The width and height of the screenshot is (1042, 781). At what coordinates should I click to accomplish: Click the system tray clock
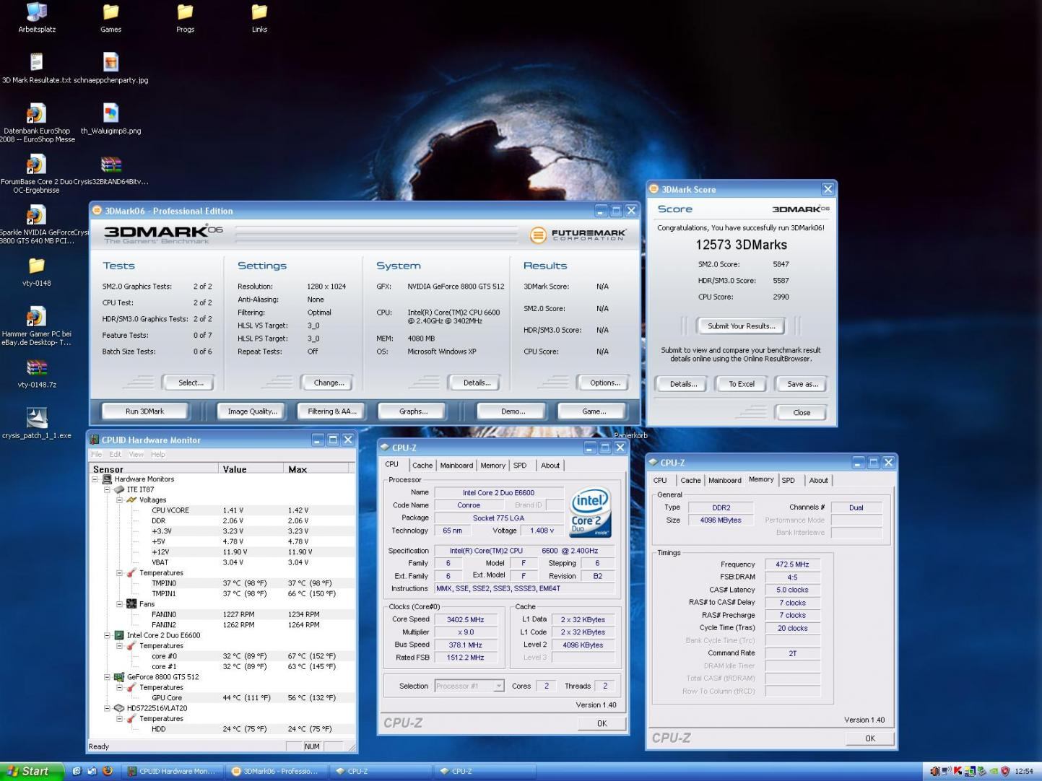(x=1023, y=771)
